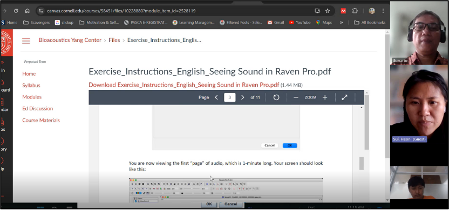Zoom in the PDF with plus
Viewport: 449px width, 210px height.
point(325,97)
